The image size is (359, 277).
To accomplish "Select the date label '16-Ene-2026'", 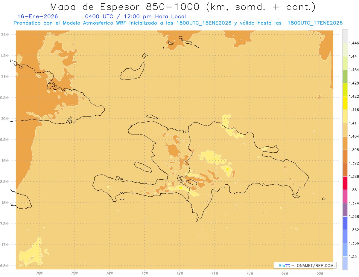I will tap(38, 16).
